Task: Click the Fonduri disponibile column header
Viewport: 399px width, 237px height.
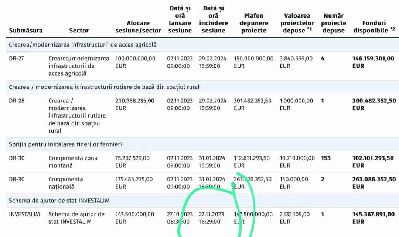Action: 374,27
